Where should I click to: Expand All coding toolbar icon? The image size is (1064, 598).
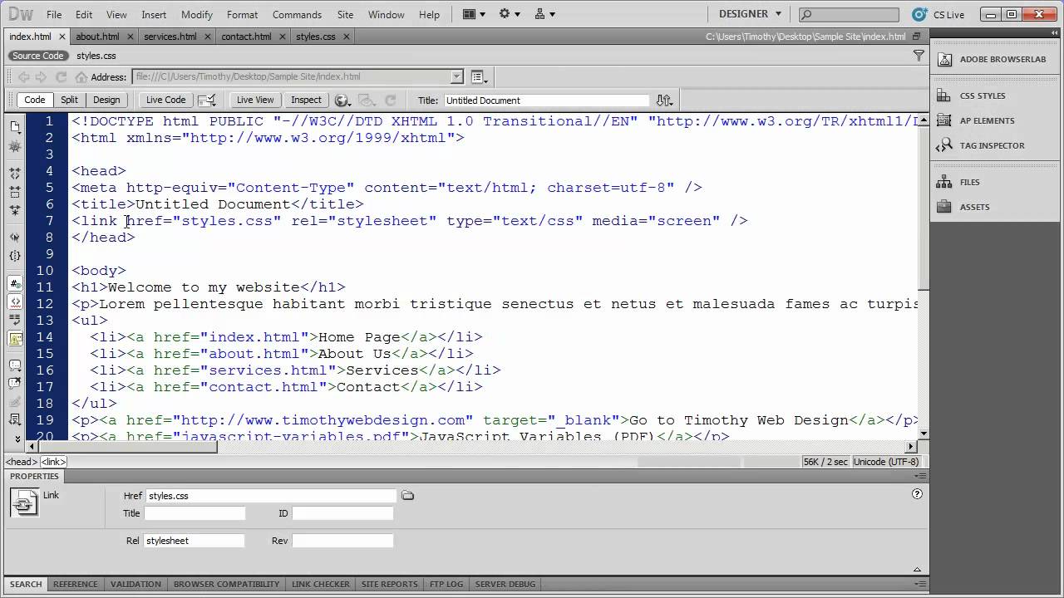pyautogui.click(x=15, y=210)
